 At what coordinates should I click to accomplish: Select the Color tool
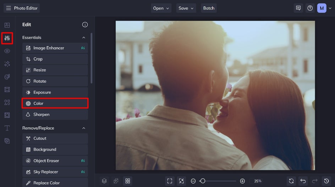[x=55, y=104]
